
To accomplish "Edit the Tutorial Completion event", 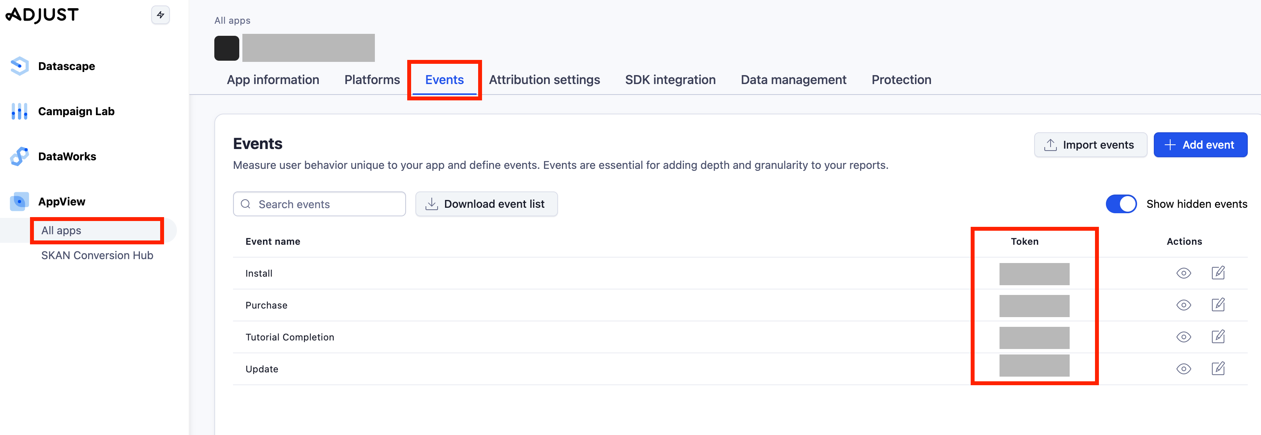I will click(1217, 337).
